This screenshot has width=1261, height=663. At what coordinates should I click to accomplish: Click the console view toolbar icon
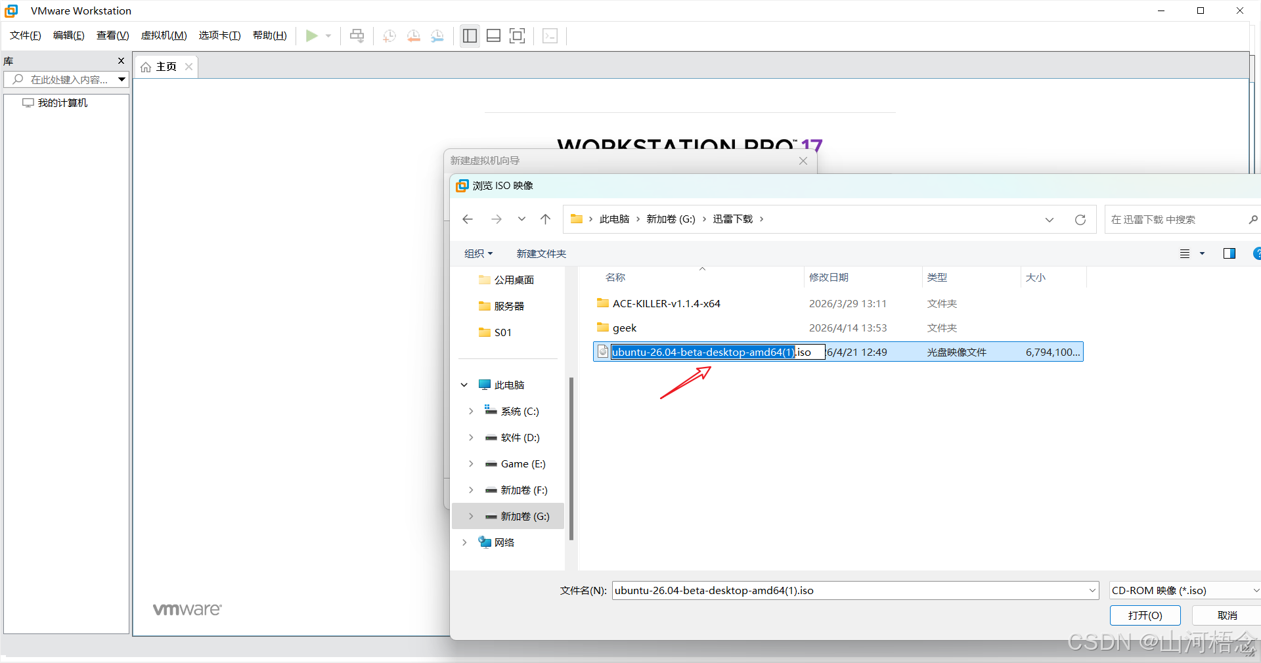pyautogui.click(x=550, y=35)
